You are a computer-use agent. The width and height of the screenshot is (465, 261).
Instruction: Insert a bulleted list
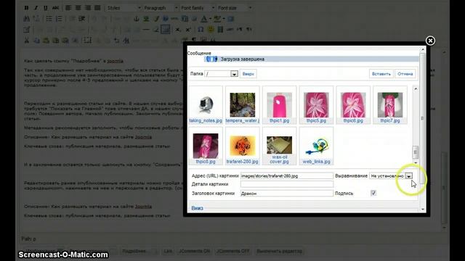tap(49, 19)
